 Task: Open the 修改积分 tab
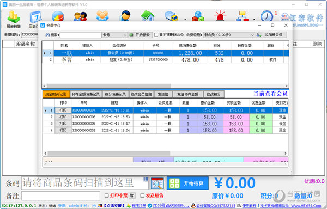coord(214,94)
